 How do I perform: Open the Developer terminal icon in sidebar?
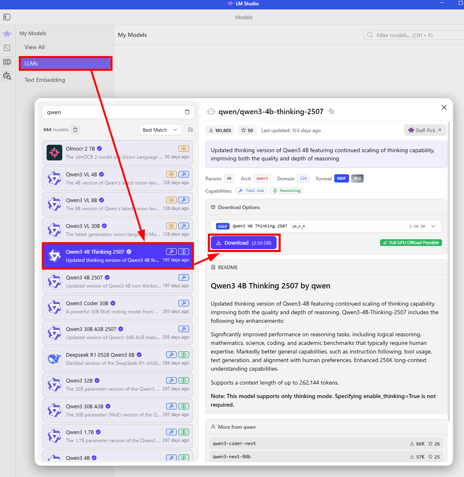[7, 48]
